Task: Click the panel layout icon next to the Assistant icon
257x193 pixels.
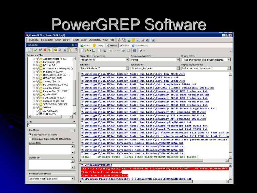Action: click(x=124, y=40)
